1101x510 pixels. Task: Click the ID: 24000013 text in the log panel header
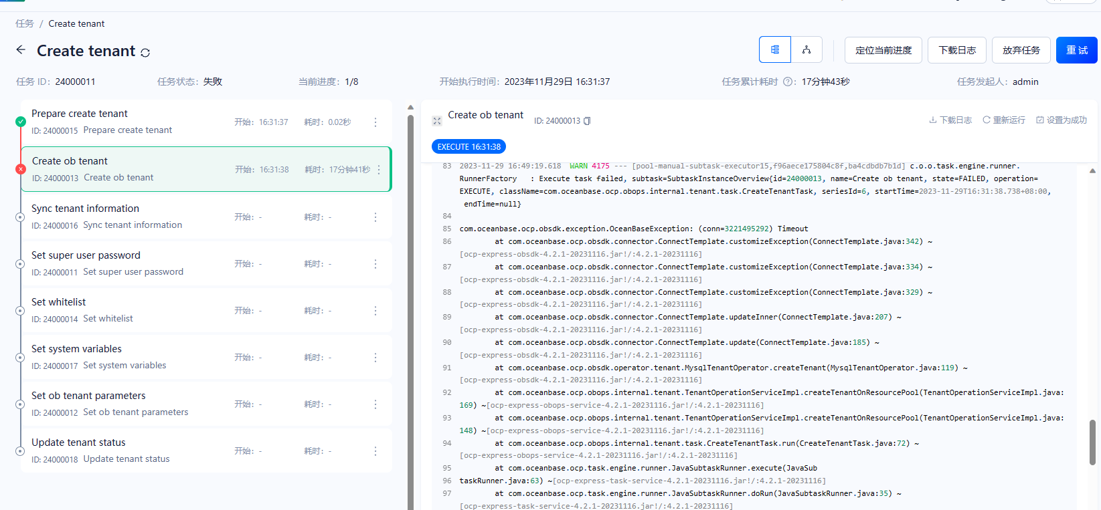pyautogui.click(x=557, y=121)
